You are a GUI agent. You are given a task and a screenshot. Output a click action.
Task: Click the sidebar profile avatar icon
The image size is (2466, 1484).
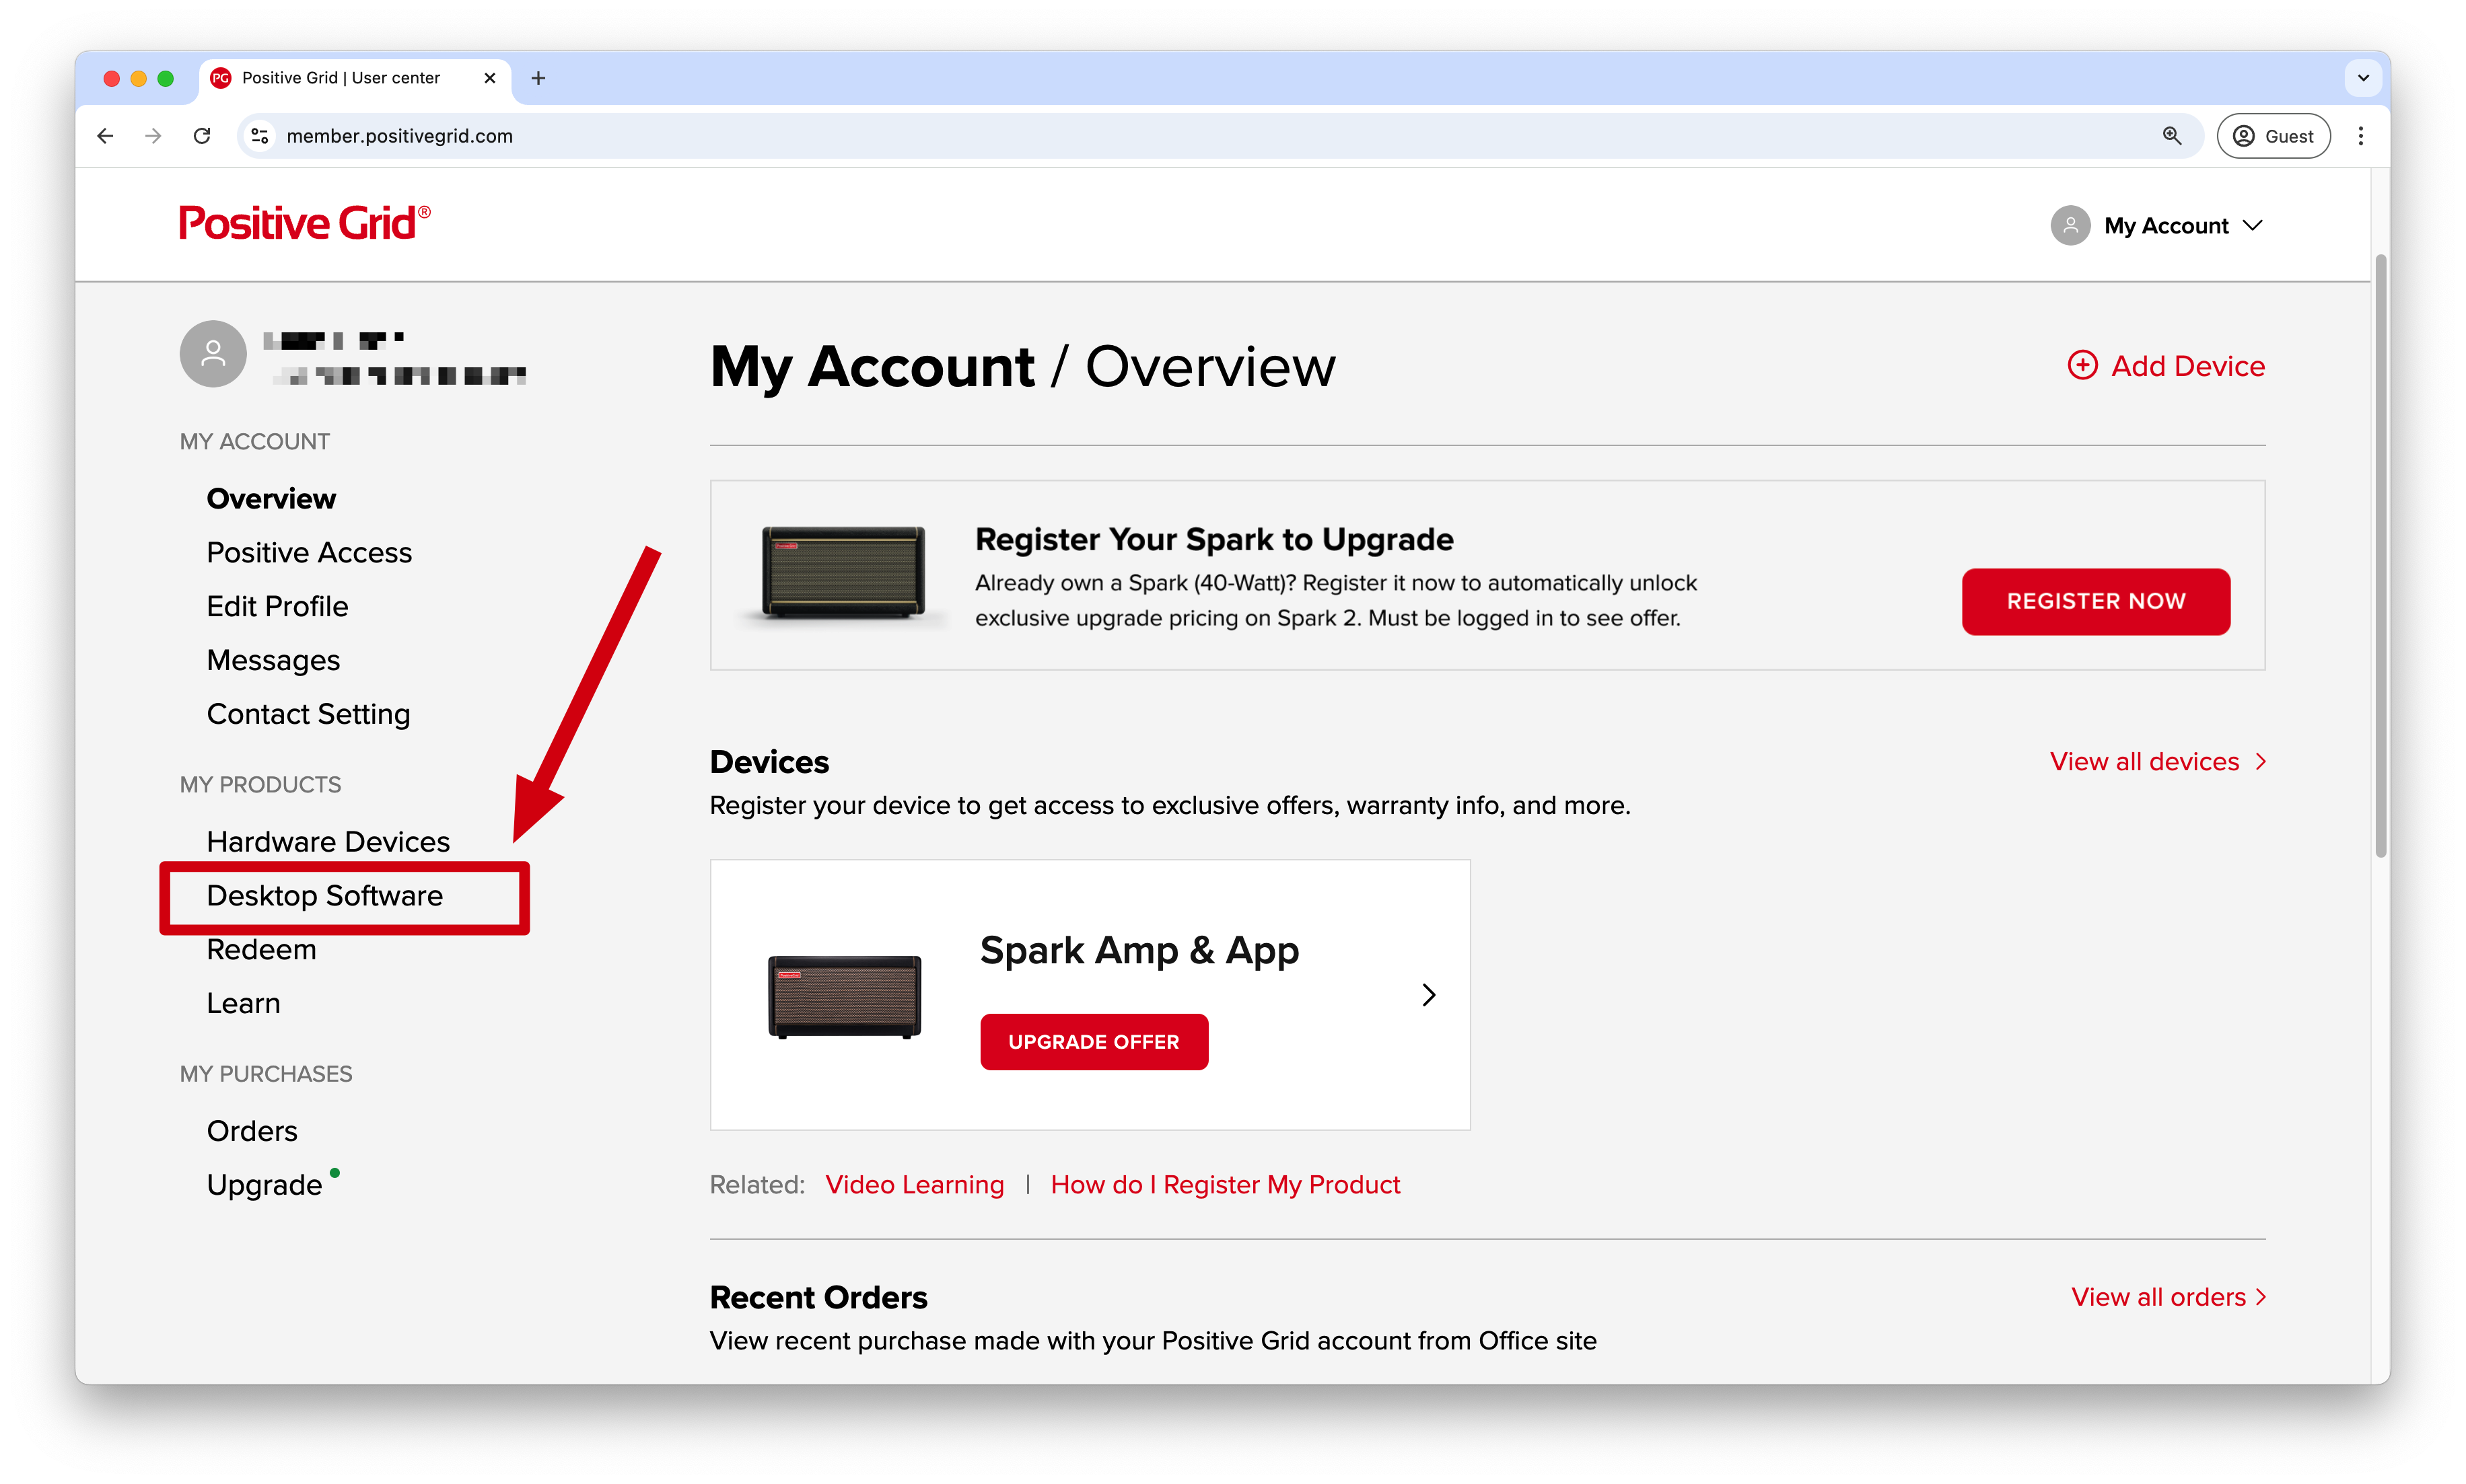(213, 354)
